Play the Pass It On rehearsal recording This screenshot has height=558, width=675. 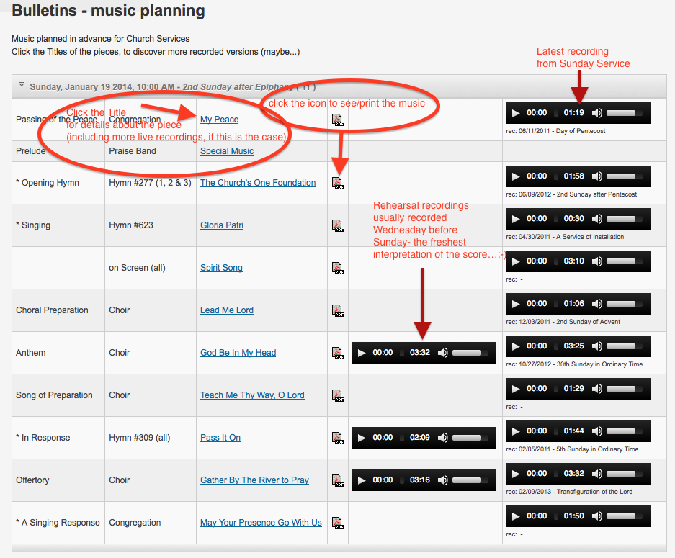click(362, 438)
